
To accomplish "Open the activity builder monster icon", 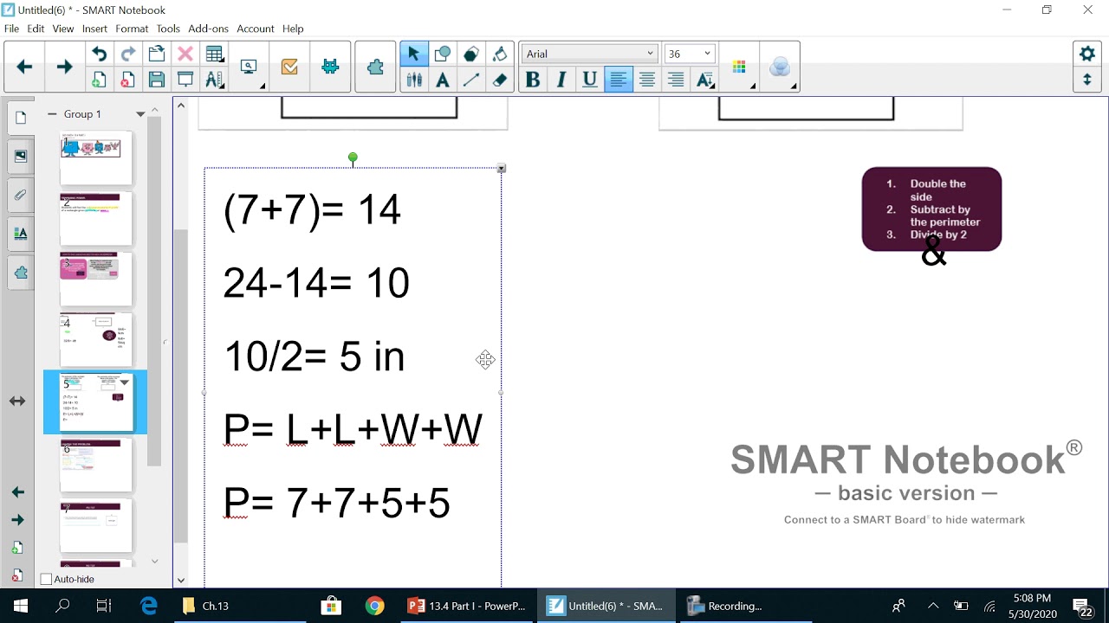I will pyautogui.click(x=330, y=67).
